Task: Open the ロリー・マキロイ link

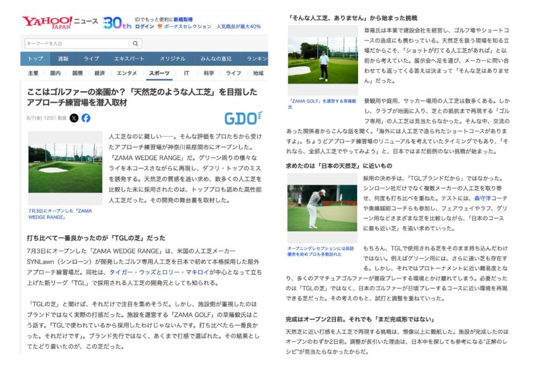Action: click(x=186, y=272)
